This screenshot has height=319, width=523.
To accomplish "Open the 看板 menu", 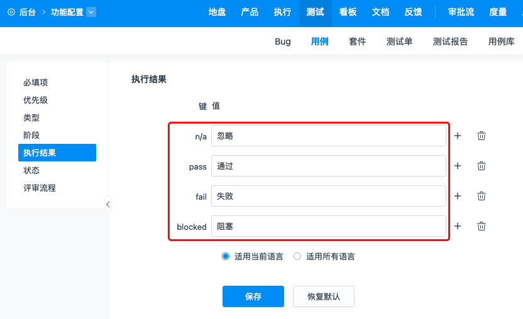I will 348,12.
